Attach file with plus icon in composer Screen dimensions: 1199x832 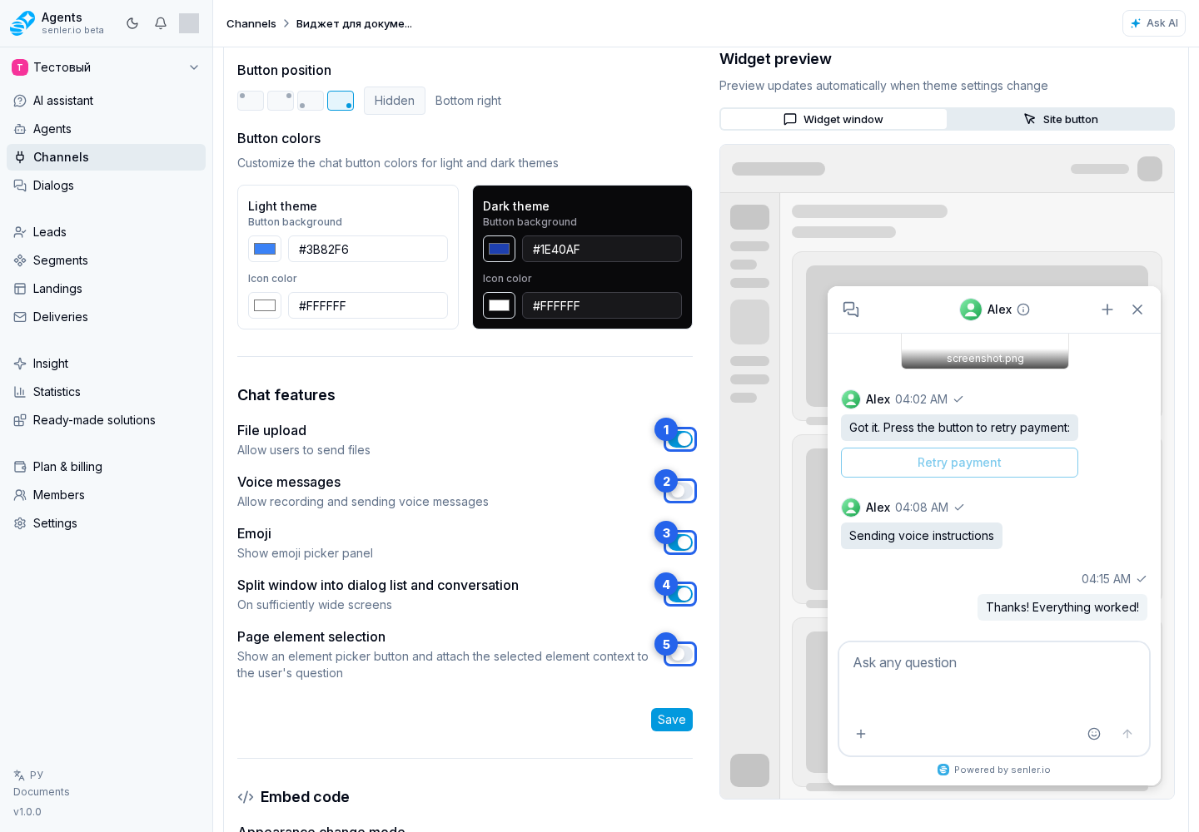point(861,734)
